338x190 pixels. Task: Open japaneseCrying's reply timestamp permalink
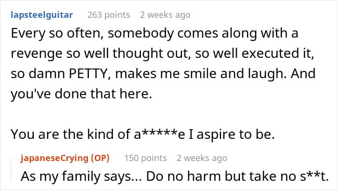click(202, 158)
